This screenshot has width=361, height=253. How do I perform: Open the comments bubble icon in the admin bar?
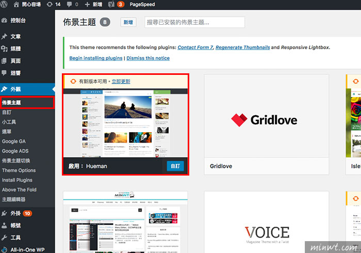tap(69, 4)
